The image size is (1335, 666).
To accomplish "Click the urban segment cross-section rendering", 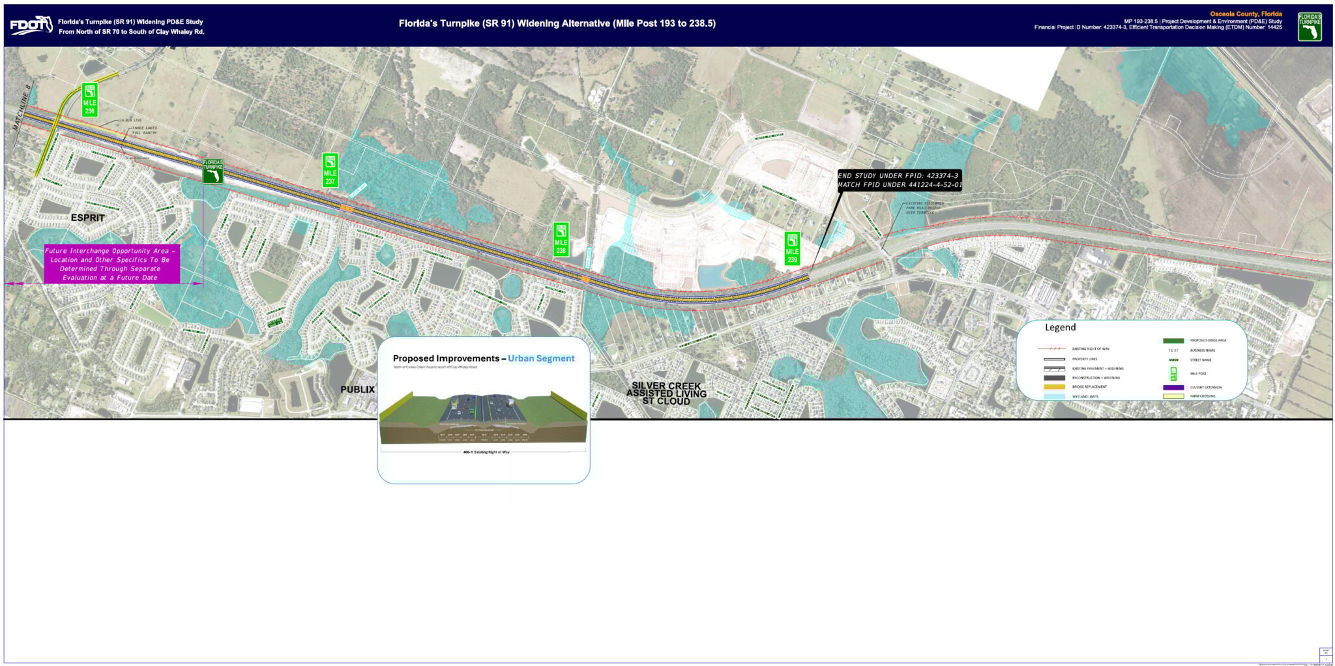I will (484, 417).
